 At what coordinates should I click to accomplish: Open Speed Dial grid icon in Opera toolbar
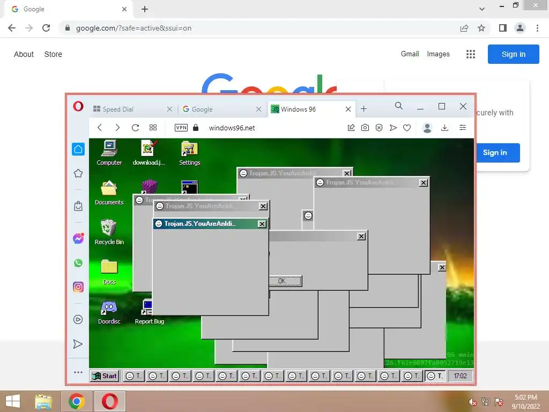click(153, 128)
